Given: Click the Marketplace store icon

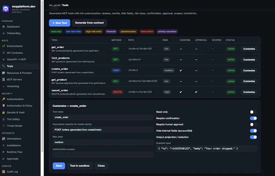Looking at the screenshot, I should pos(3,139).
